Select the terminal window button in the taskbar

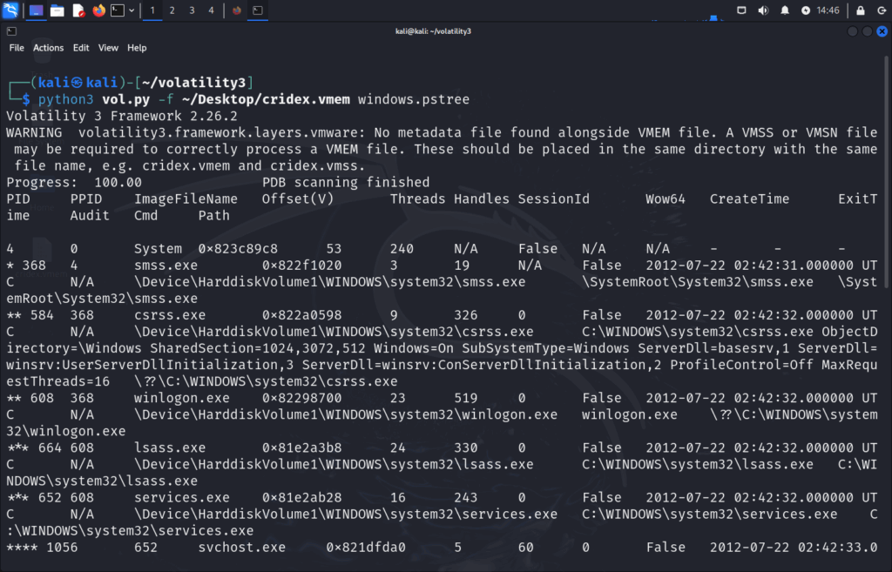pos(257,10)
